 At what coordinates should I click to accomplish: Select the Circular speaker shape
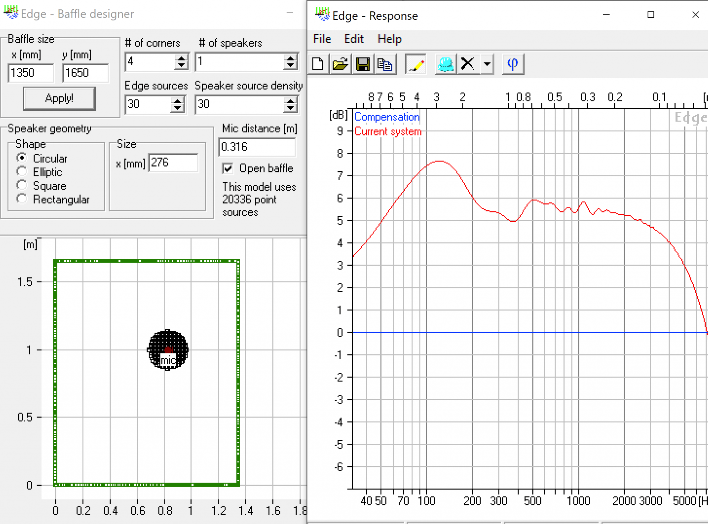pyautogui.click(x=21, y=158)
